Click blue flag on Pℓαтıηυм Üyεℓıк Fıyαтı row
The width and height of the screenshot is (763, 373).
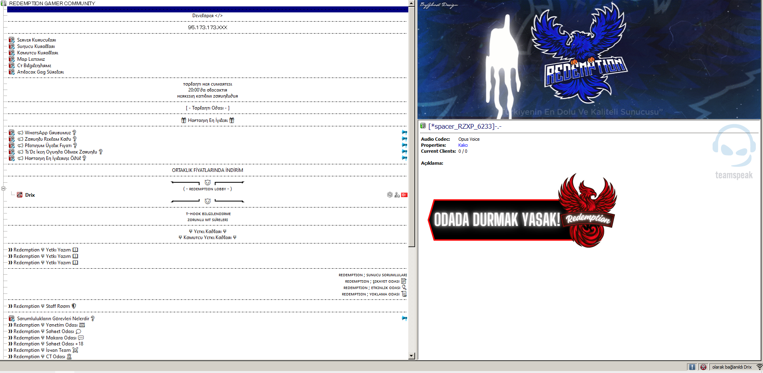tap(404, 146)
